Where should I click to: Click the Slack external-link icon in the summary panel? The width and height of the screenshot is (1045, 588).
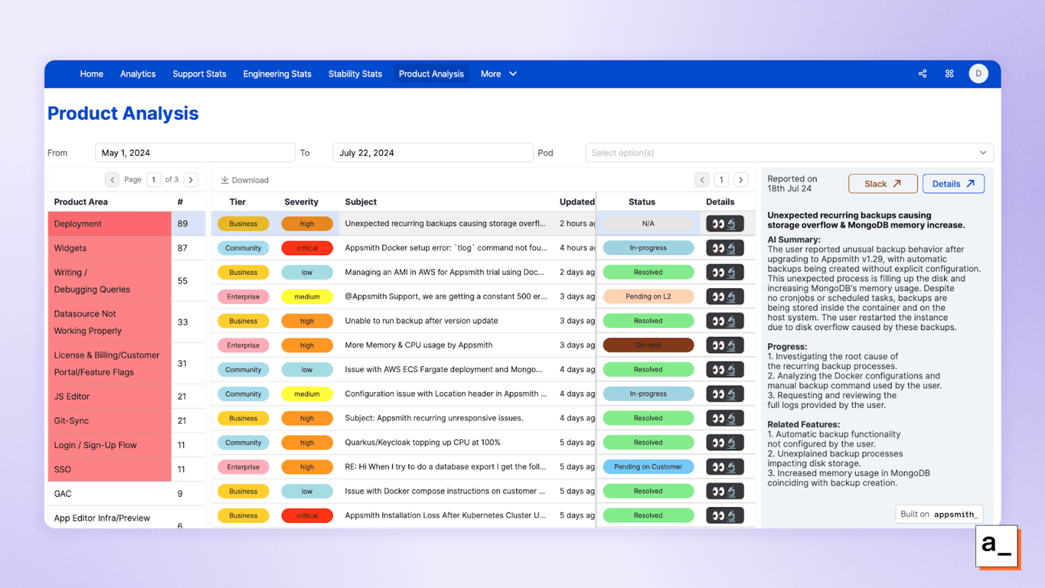click(897, 183)
